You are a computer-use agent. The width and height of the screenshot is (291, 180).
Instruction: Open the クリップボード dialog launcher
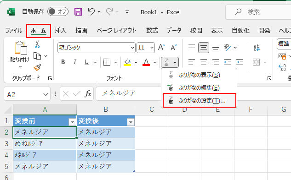point(50,78)
